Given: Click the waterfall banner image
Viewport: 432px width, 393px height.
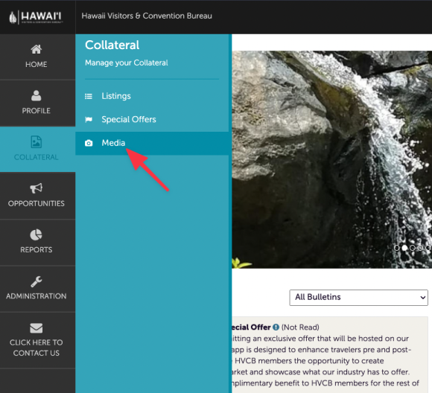Looking at the screenshot, I should [332, 159].
